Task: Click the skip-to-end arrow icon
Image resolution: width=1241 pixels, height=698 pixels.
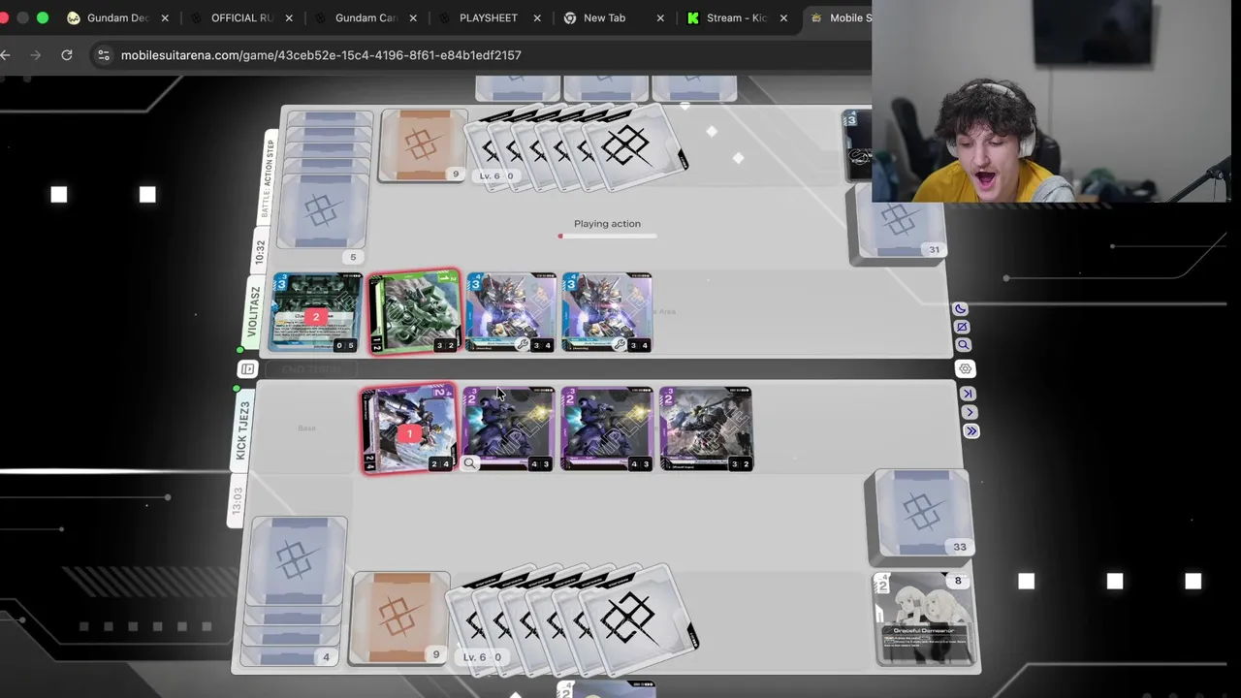Action: tap(968, 394)
